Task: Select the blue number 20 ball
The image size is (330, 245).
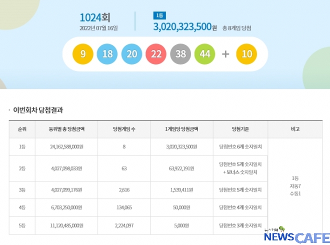Action: point(131,53)
